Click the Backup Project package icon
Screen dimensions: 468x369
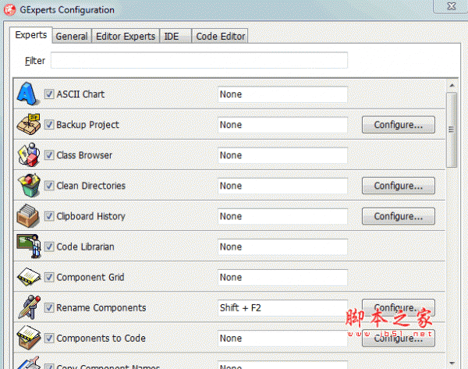point(29,124)
